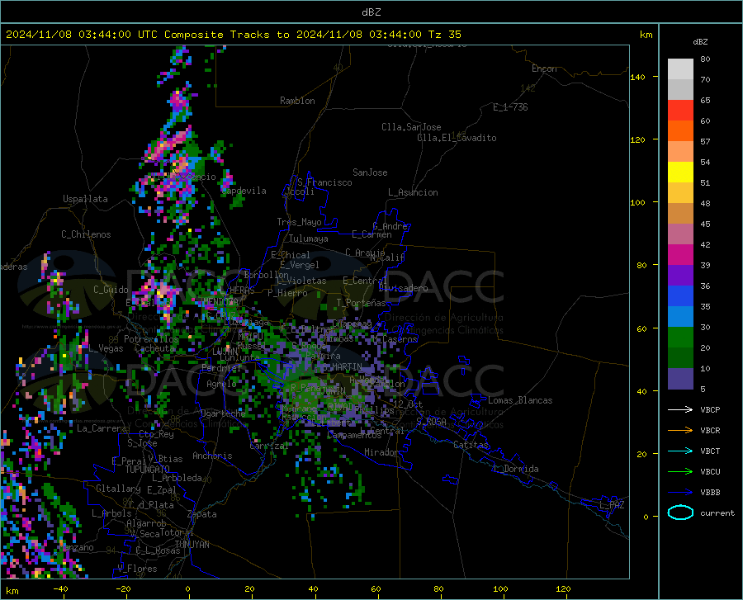The width and height of the screenshot is (743, 600).
Task: Click the 'La_Carrera' place label
Action: 102,428
